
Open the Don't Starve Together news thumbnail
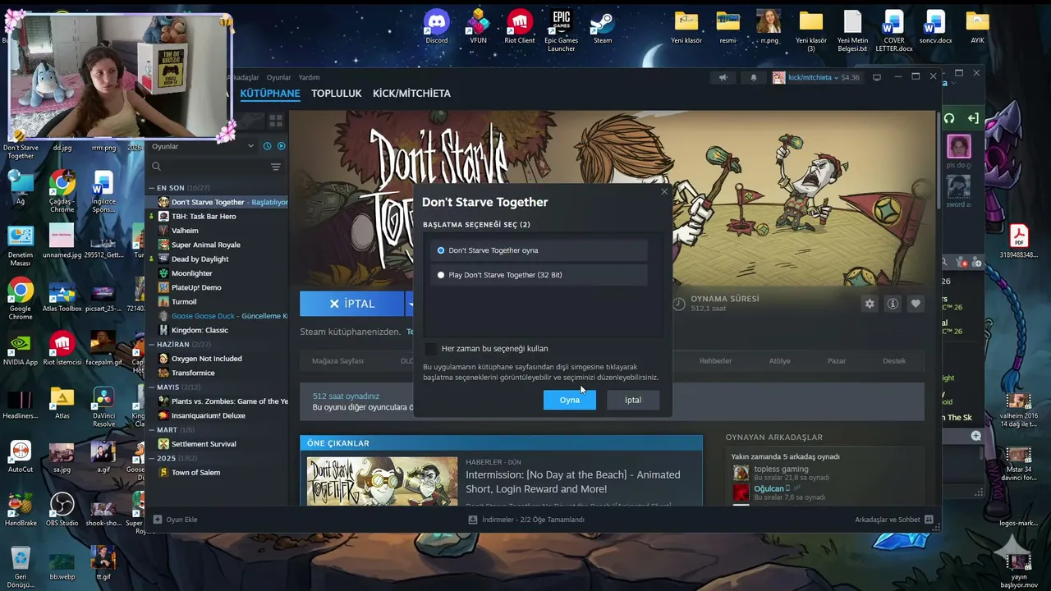pyautogui.click(x=382, y=481)
